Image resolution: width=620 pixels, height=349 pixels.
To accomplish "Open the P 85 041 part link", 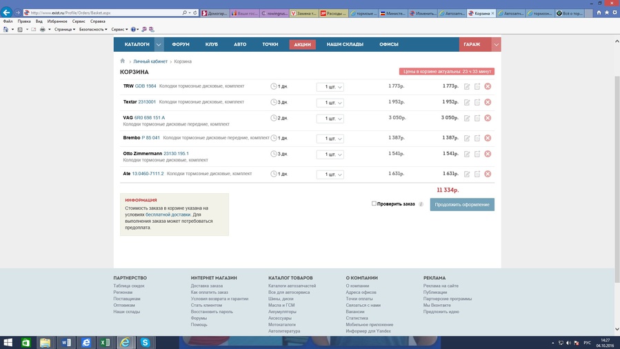I will point(150,137).
